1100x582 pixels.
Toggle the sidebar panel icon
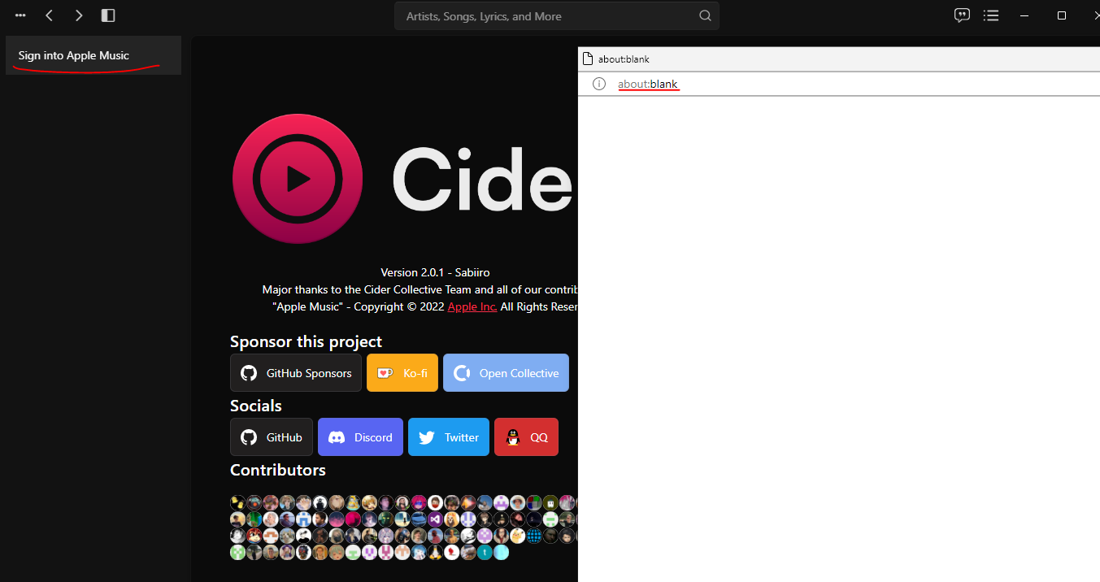click(108, 15)
